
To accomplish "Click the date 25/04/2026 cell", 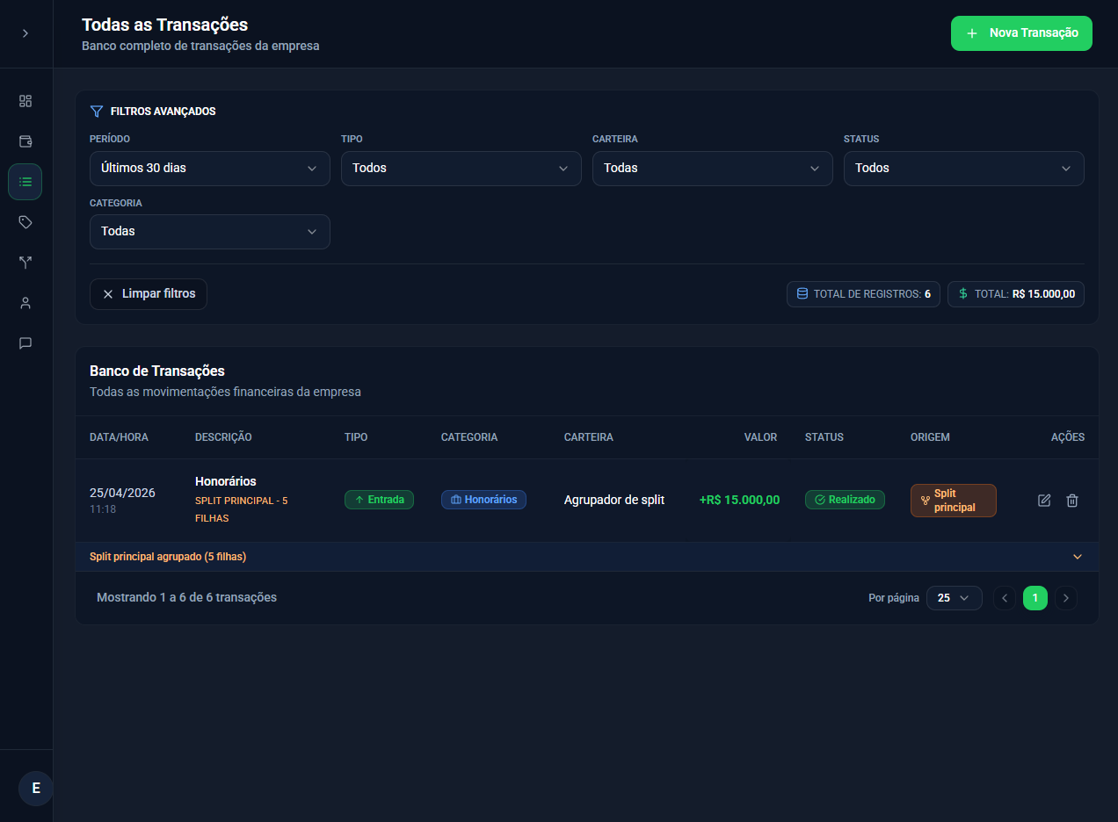I will 122,493.
